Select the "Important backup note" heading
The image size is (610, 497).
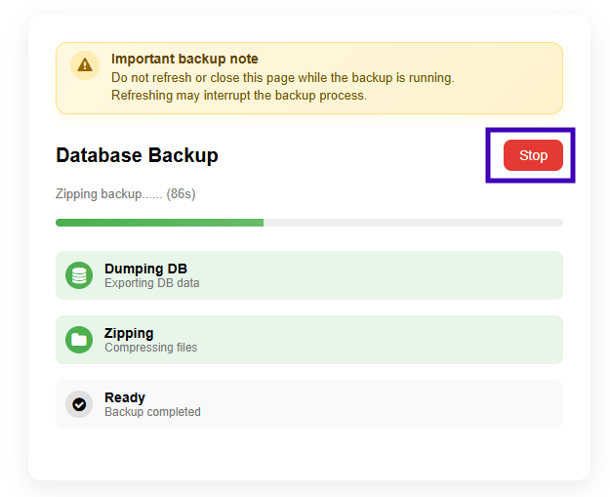coord(184,59)
